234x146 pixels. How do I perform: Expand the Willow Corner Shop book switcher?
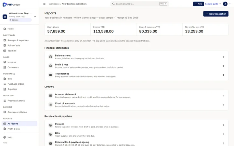pos(35,17)
